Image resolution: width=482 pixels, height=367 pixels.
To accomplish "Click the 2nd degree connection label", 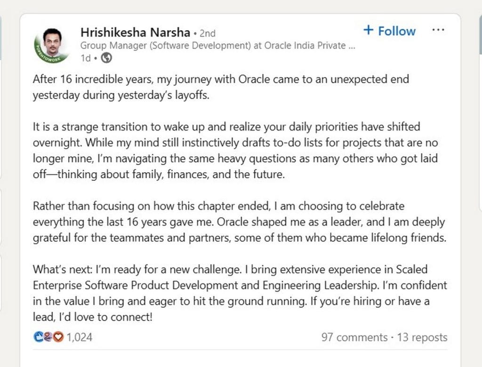I will coord(208,33).
